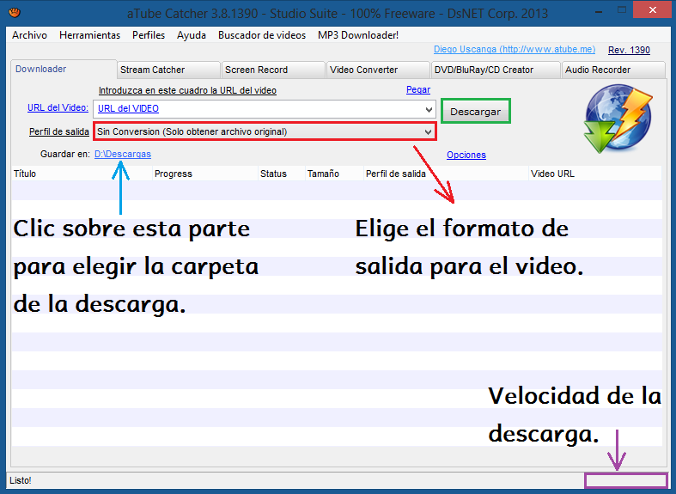This screenshot has width=676, height=494.
Task: Open the Opciones link
Action: [466, 156]
